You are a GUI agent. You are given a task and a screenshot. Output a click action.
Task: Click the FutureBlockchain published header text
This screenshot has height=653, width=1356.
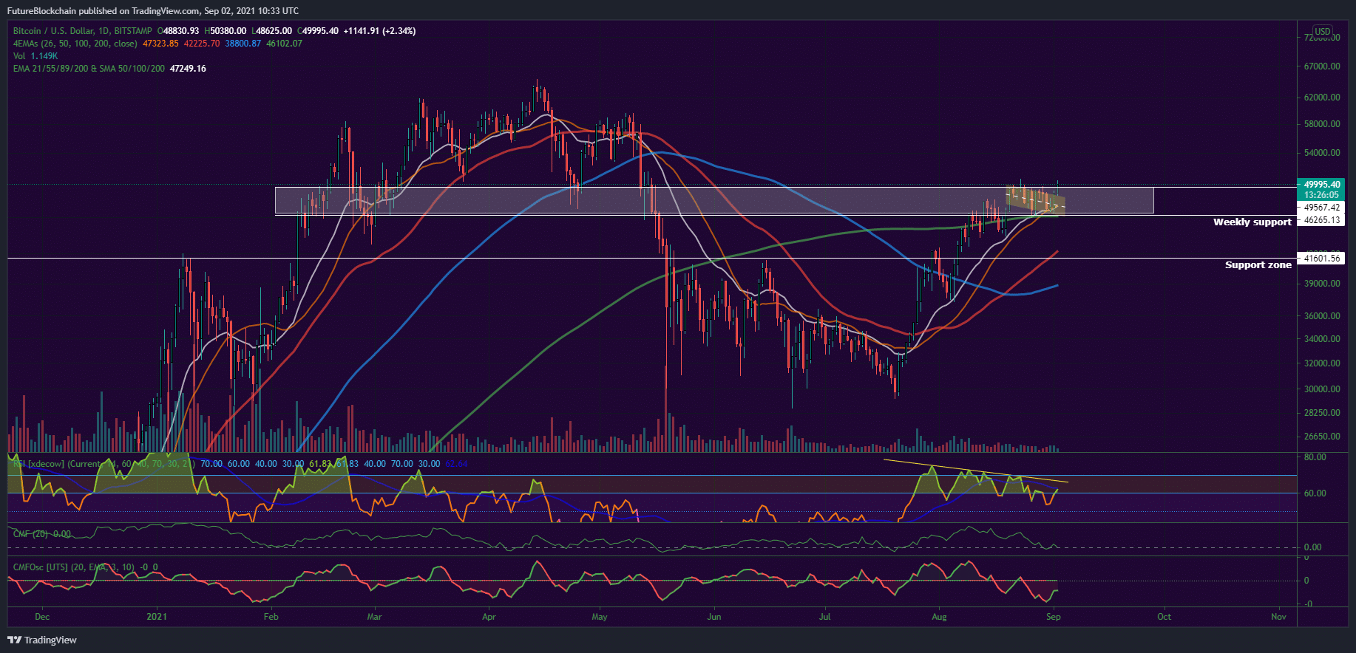coord(153,11)
